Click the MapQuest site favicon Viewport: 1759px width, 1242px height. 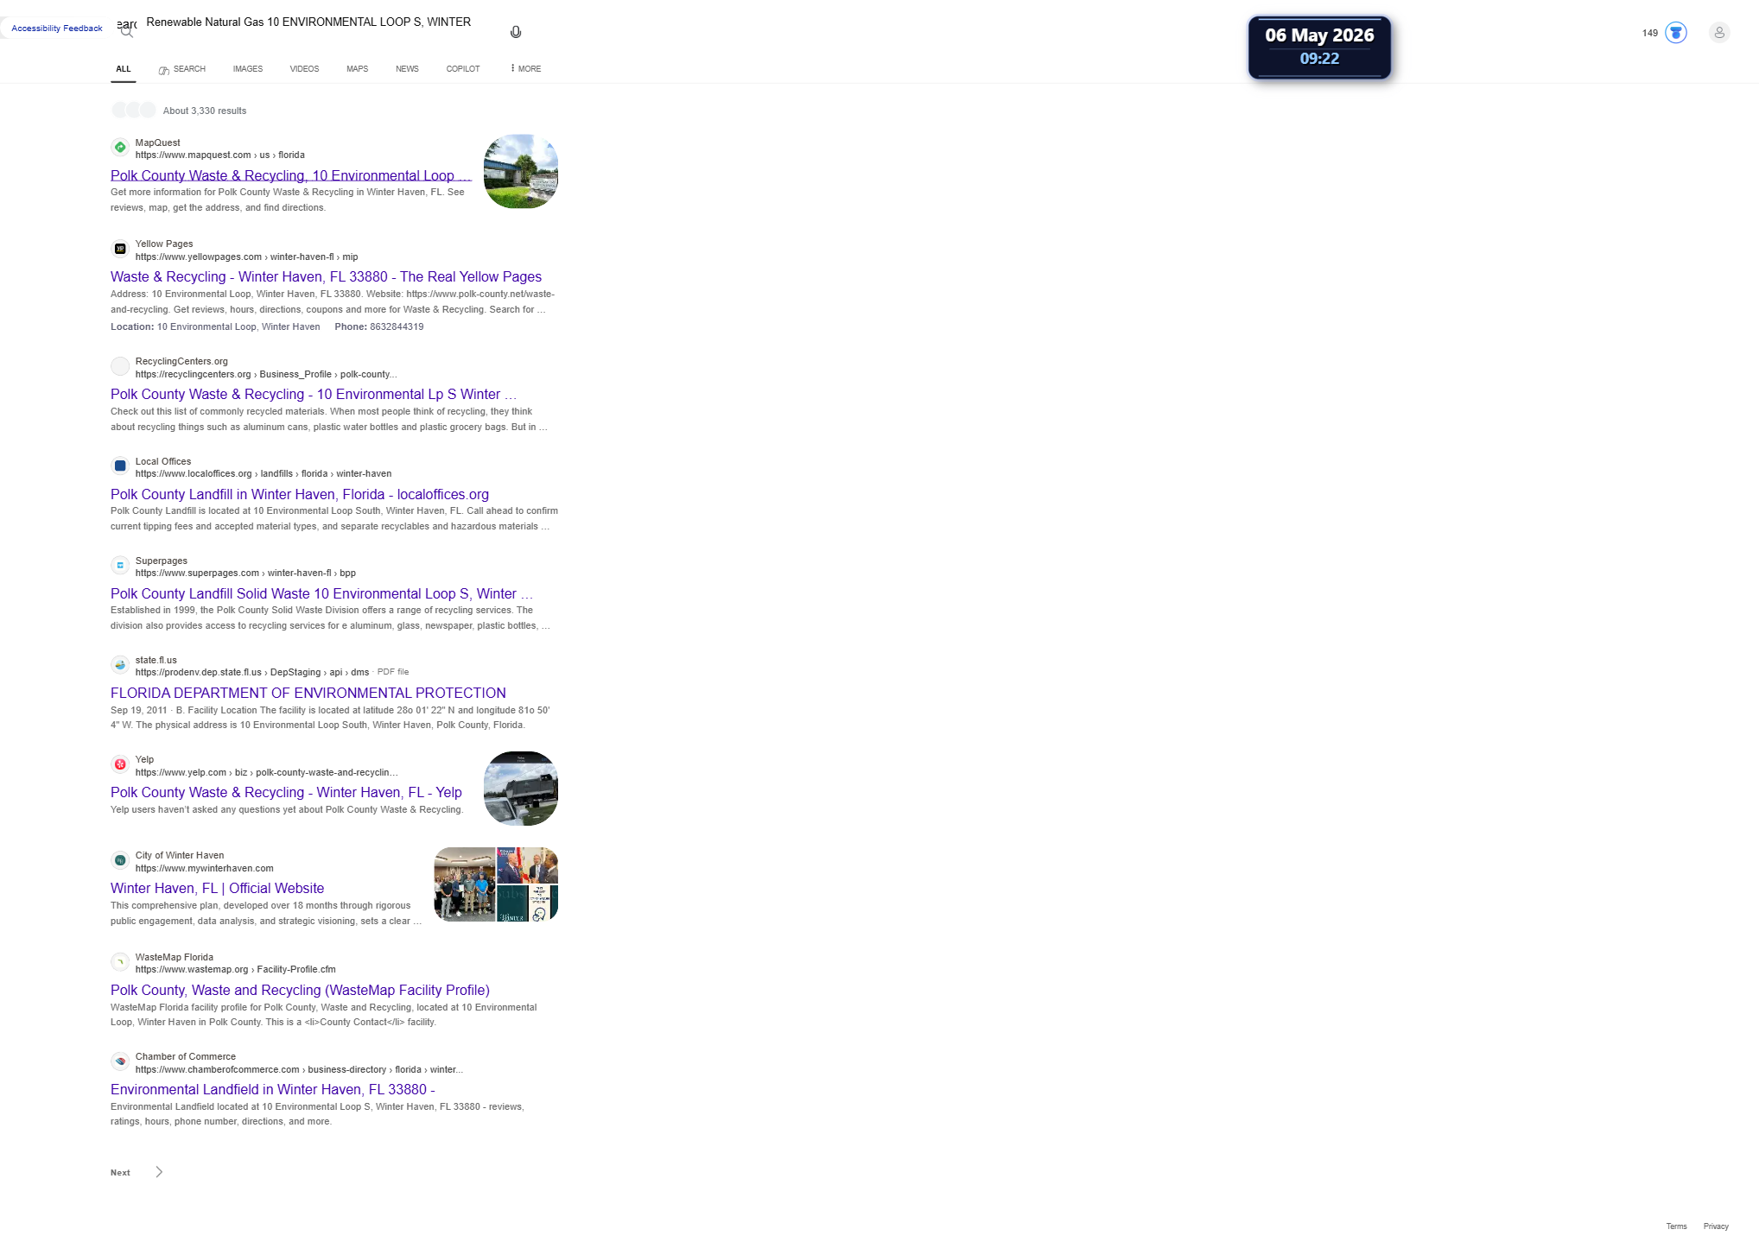pyautogui.click(x=120, y=148)
